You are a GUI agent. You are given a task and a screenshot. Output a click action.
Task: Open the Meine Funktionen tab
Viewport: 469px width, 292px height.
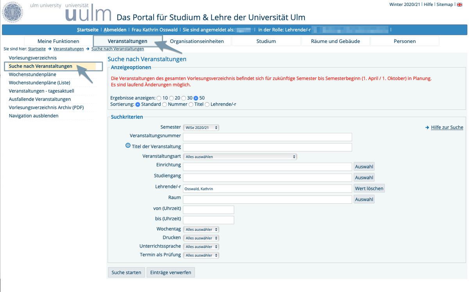point(58,41)
